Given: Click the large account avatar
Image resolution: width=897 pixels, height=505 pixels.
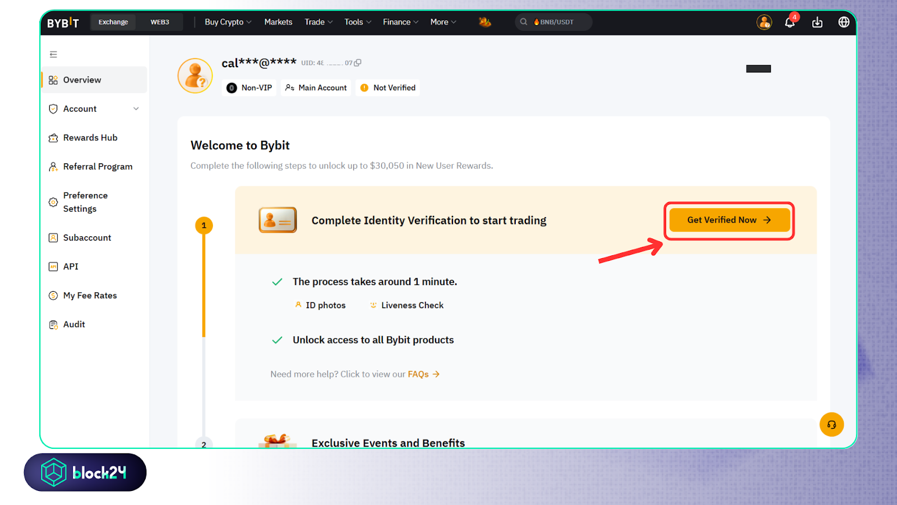Looking at the screenshot, I should tap(195, 76).
